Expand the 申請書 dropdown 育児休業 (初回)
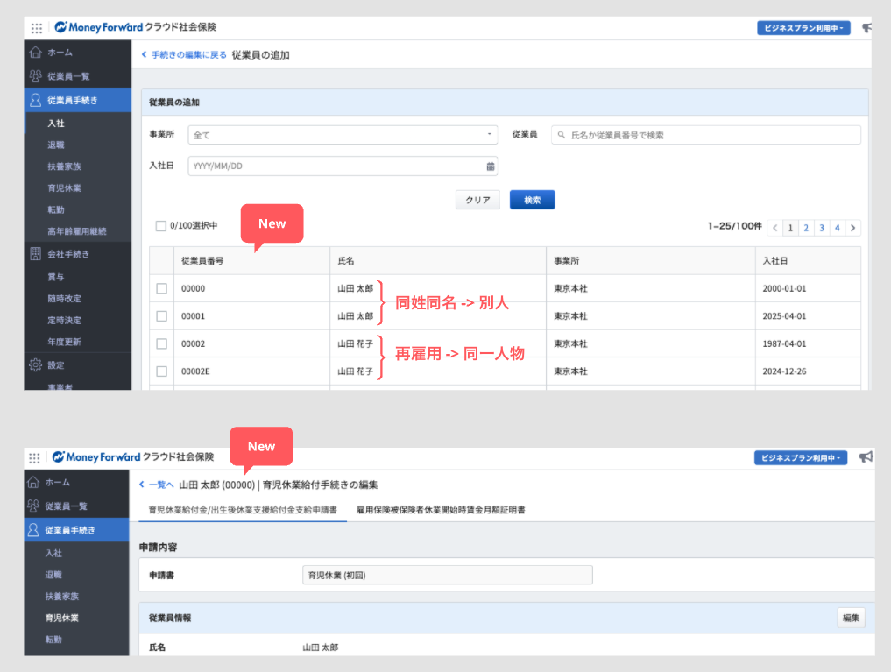This screenshot has height=672, width=891. [x=447, y=576]
